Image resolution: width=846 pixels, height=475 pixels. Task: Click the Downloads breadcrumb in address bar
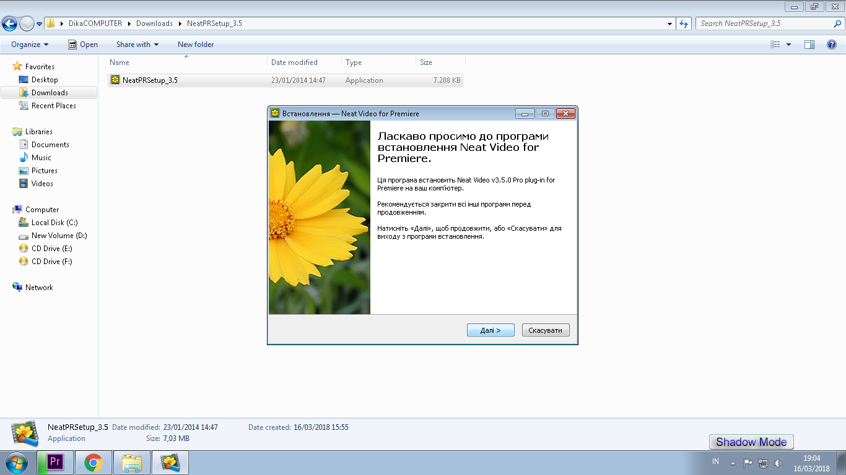154,24
